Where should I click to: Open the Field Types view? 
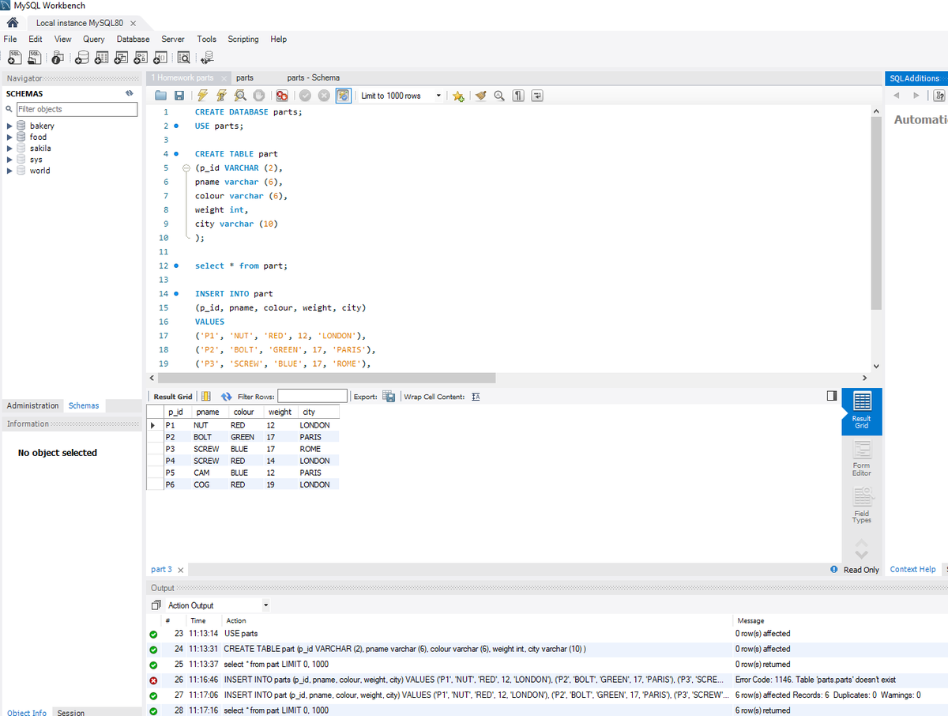(862, 506)
